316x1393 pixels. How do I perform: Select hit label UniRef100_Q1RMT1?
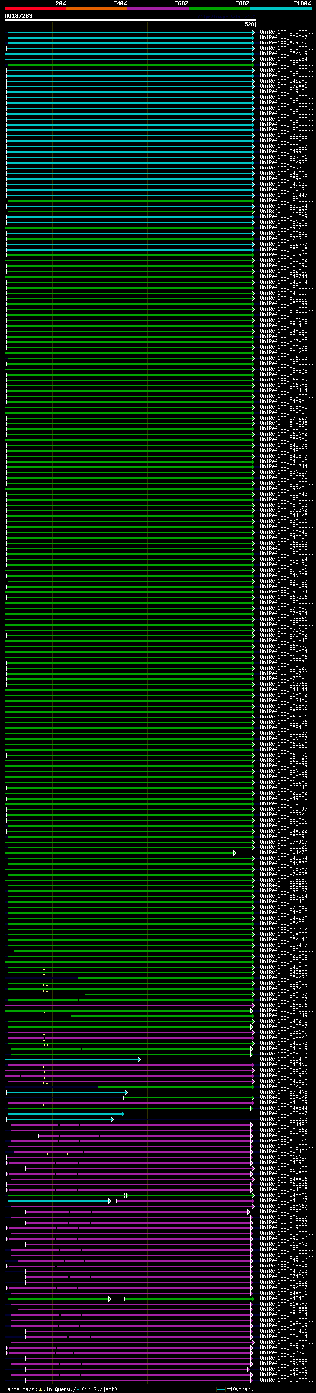point(283,91)
